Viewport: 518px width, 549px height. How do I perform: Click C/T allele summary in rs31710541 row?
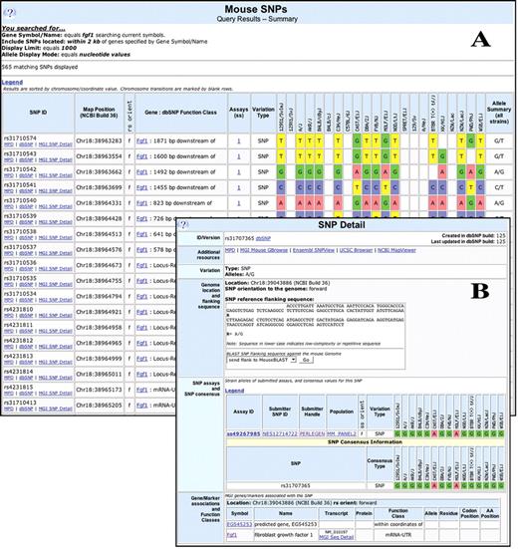499,187
